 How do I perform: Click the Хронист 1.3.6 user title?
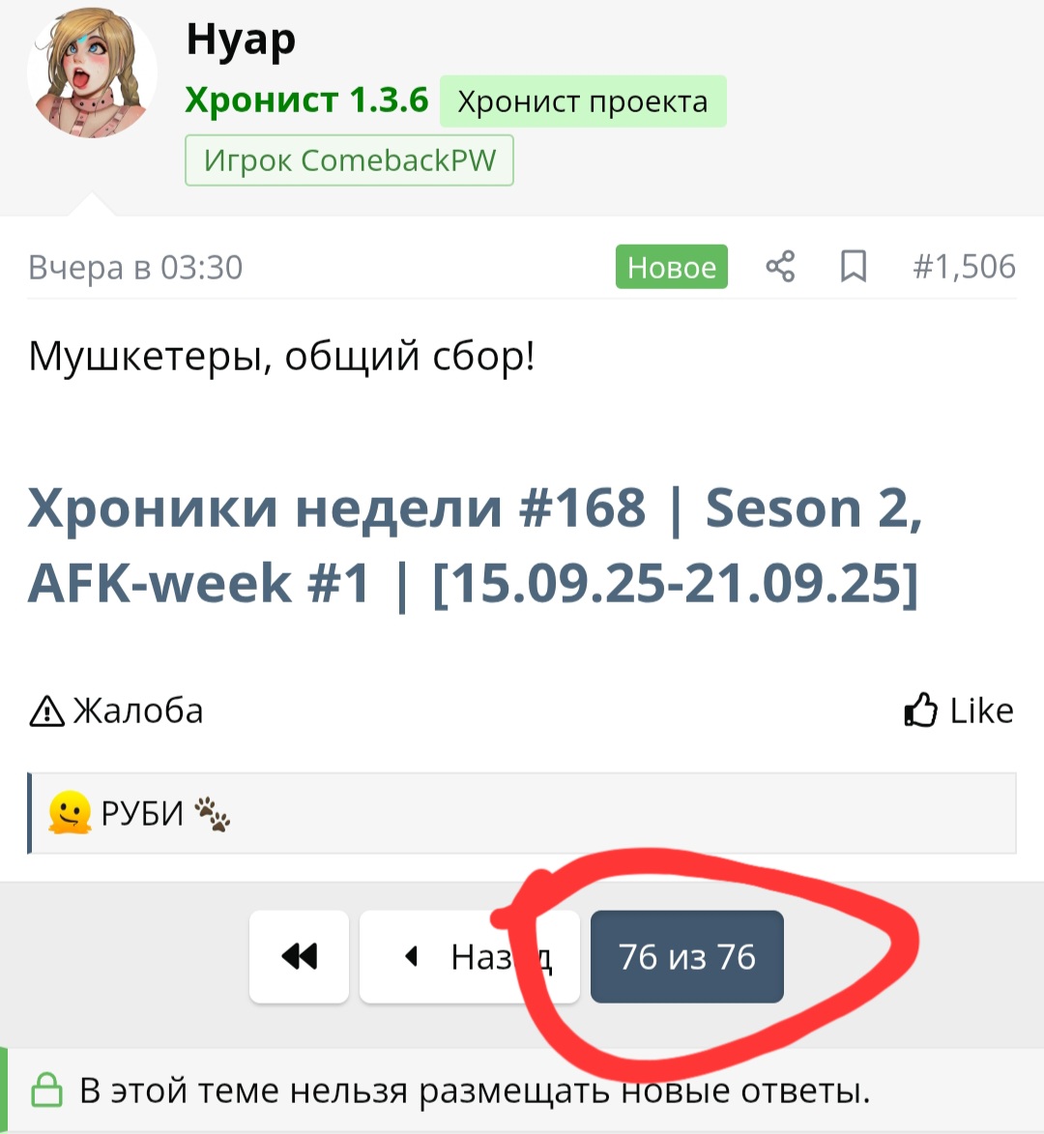tap(306, 100)
